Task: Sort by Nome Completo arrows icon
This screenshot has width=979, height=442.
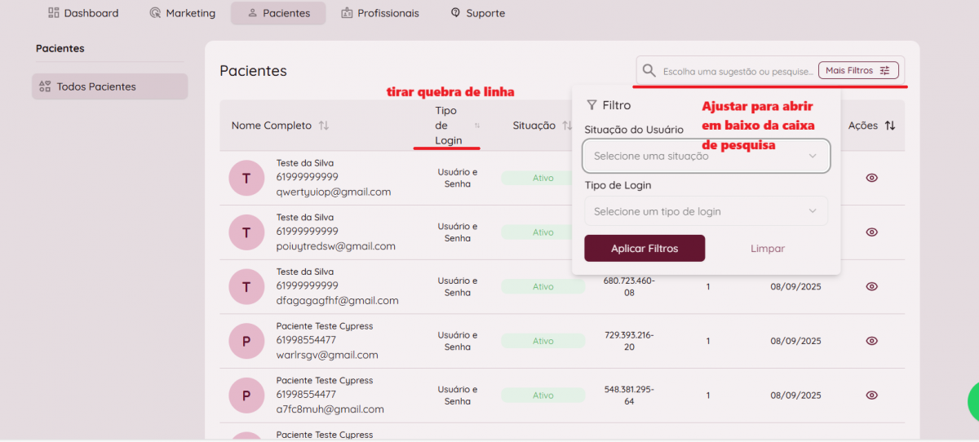Action: [x=324, y=126]
